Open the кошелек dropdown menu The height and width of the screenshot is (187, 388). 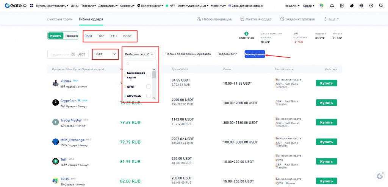click(292, 6)
